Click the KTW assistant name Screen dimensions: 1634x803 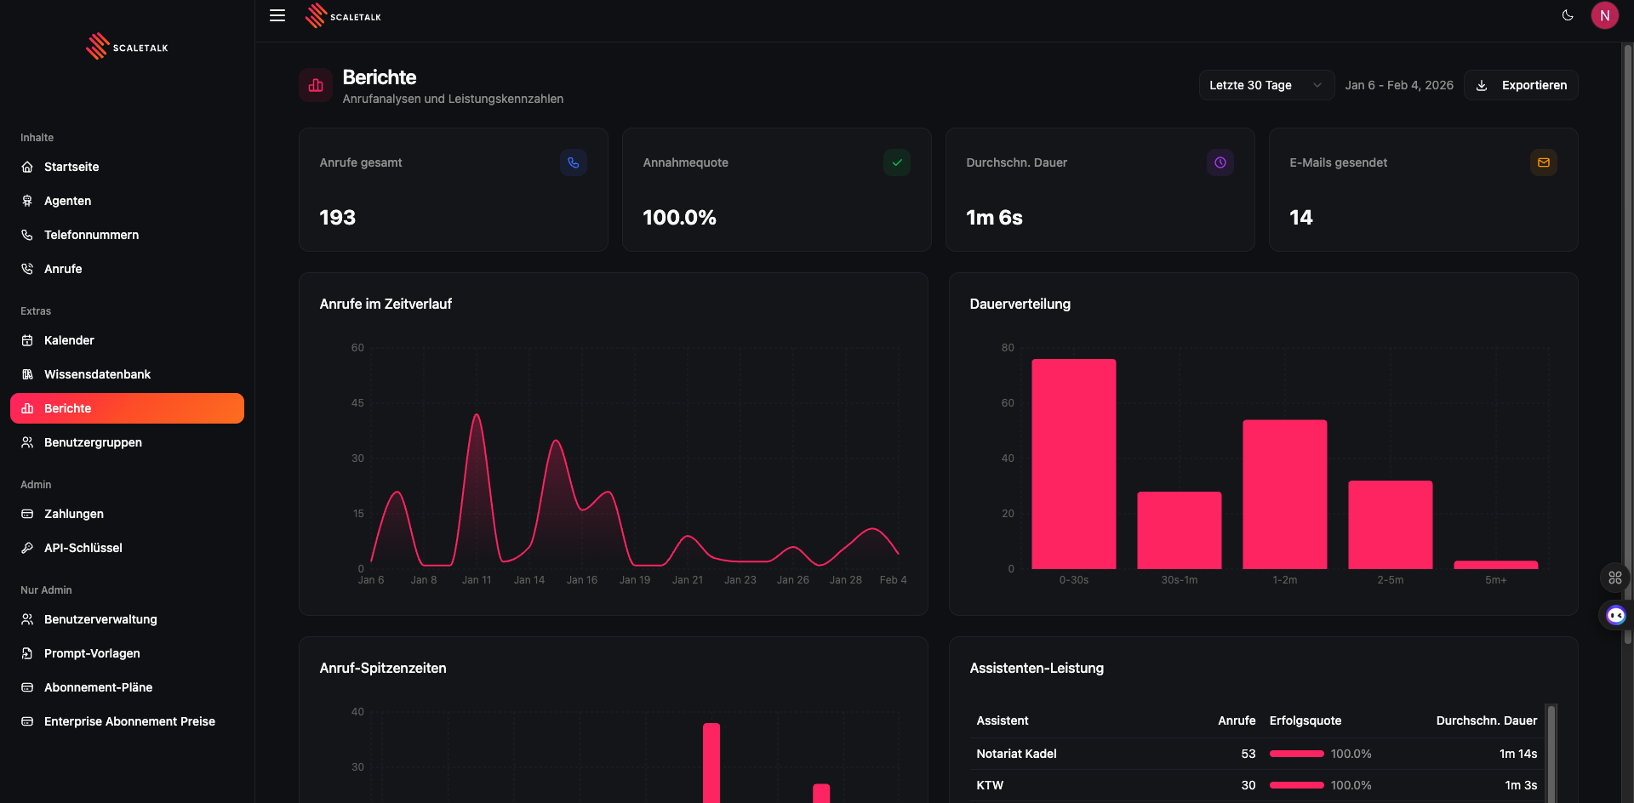point(990,785)
